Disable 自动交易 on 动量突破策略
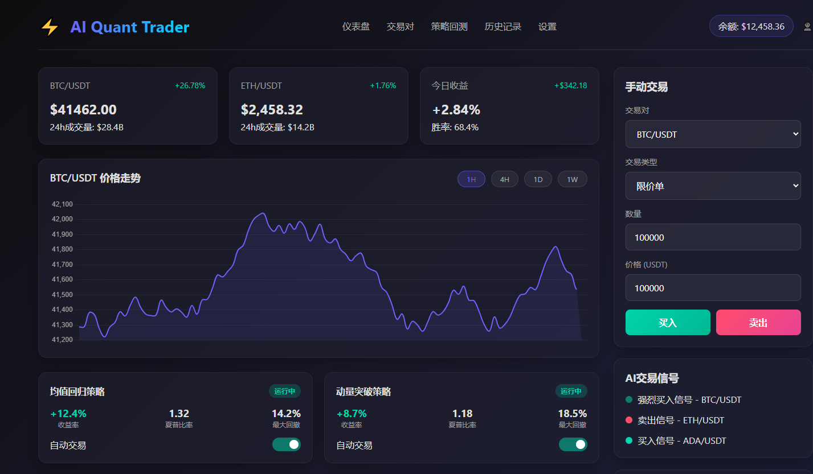Viewport: 813px width, 474px height. coord(573,444)
